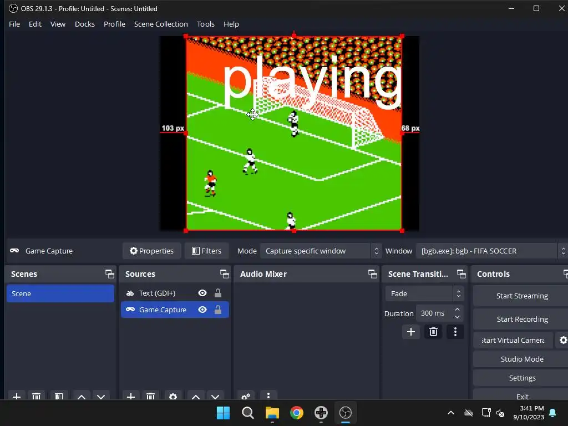The width and height of the screenshot is (568, 426).
Task: Remove selected scene with trash icon
Action: click(x=36, y=396)
